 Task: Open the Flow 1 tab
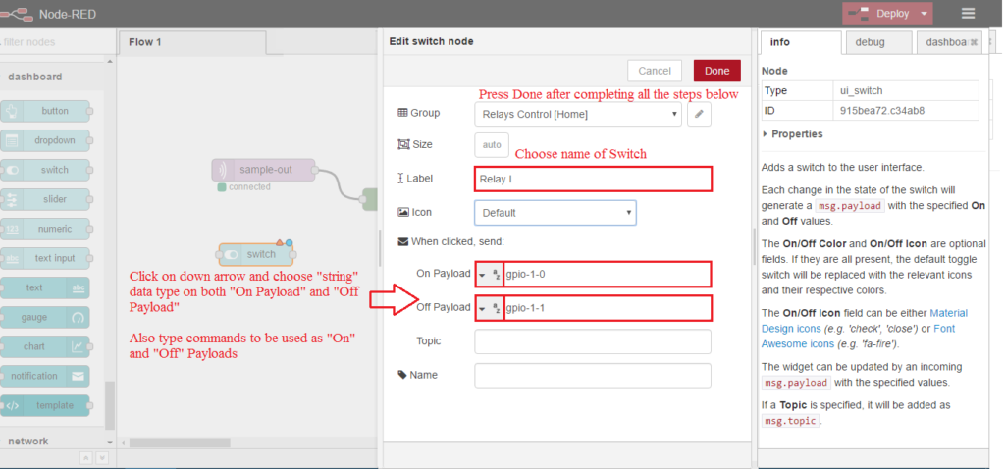[145, 42]
